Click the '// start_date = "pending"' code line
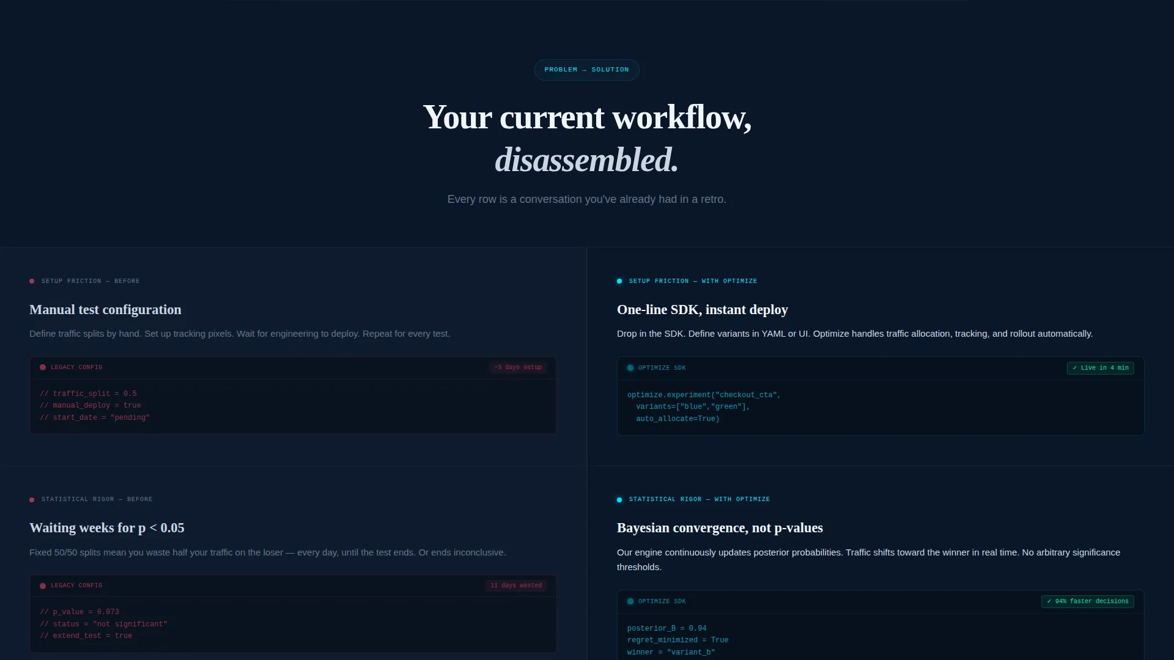The image size is (1174, 660). (x=95, y=418)
